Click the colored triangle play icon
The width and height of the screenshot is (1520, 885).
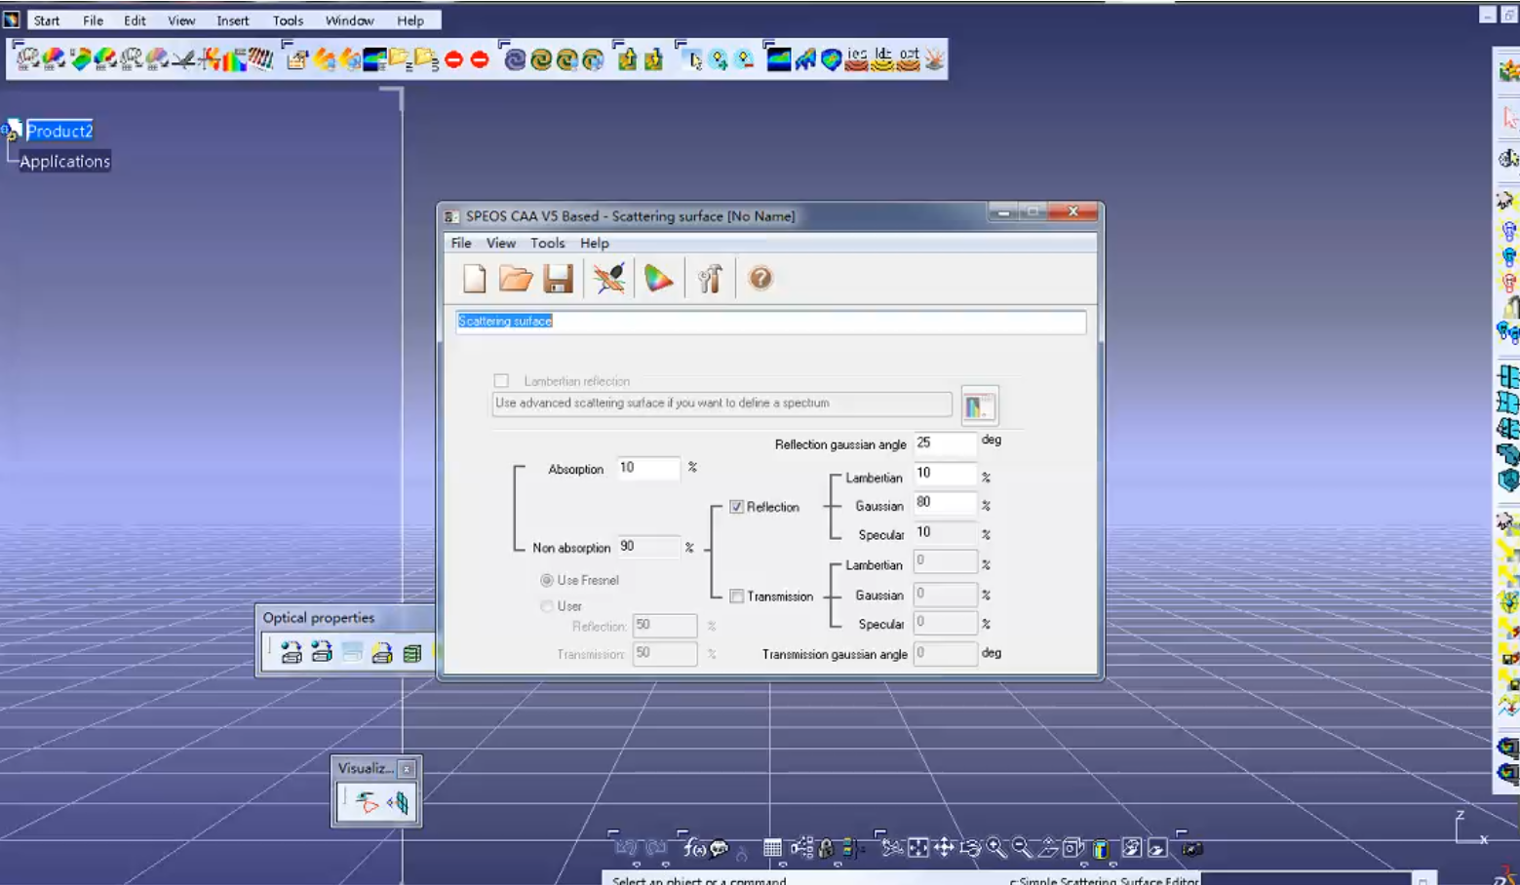[x=659, y=279]
